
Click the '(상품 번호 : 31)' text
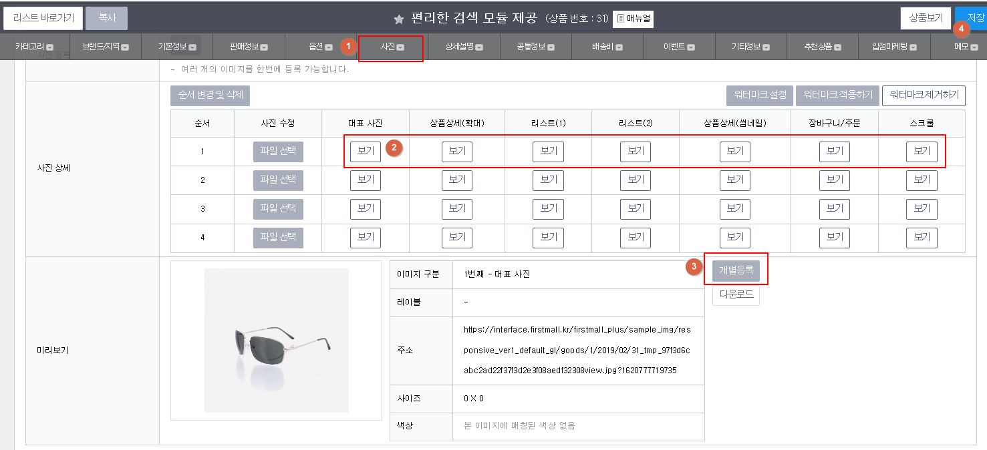tap(577, 19)
